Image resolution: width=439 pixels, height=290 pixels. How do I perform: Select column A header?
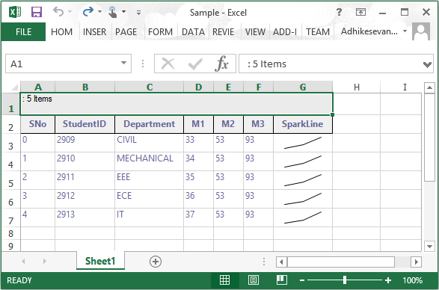tap(38, 87)
